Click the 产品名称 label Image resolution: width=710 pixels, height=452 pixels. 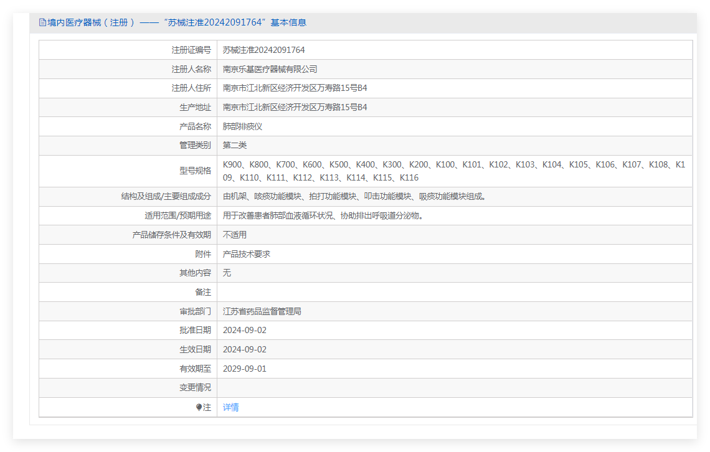coord(195,126)
